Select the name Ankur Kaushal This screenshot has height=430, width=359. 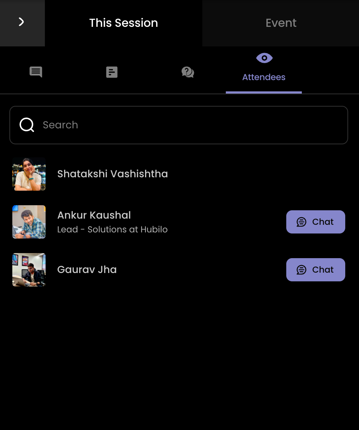click(x=94, y=215)
